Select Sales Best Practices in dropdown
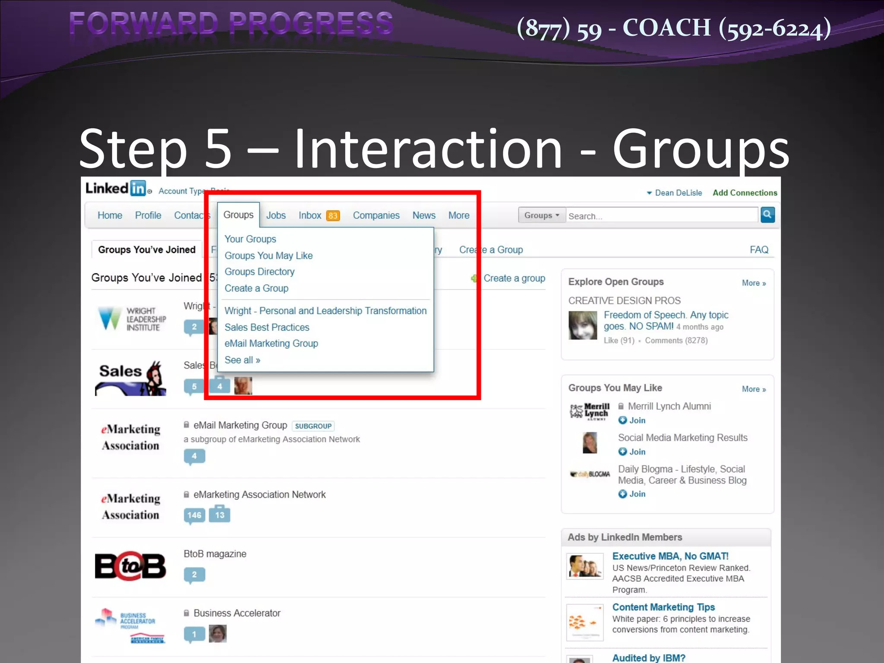884x663 pixels. tap(267, 327)
